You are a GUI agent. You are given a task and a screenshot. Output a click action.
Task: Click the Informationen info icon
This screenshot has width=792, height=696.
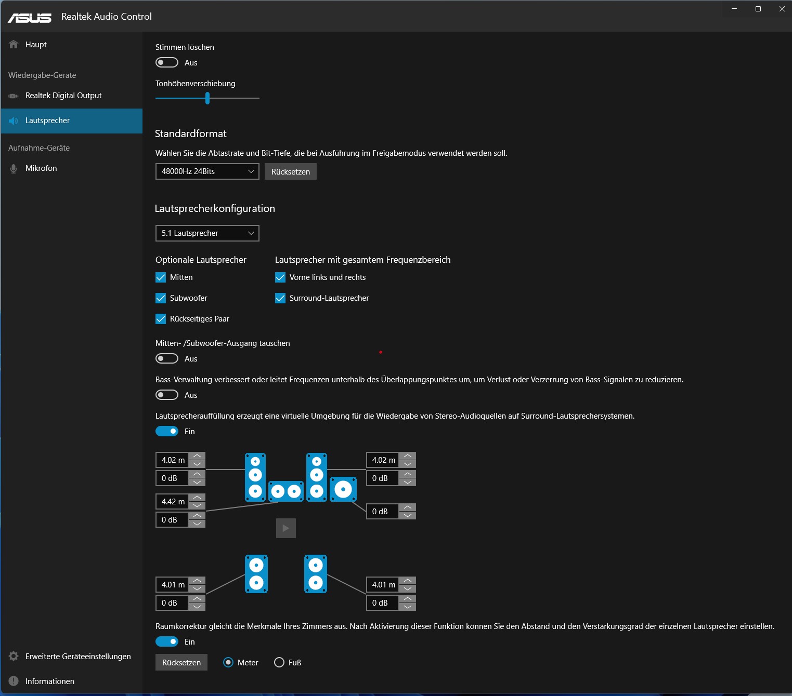pos(14,681)
